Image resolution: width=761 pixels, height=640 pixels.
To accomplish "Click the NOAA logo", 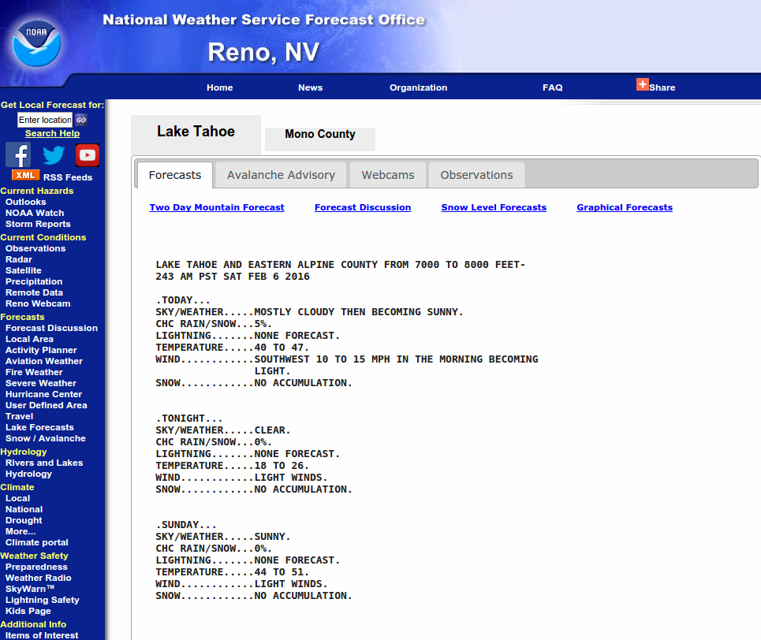I will click(36, 43).
